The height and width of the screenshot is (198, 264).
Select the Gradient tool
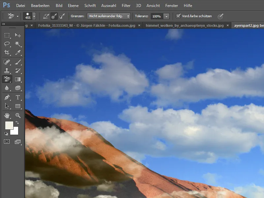click(18, 79)
